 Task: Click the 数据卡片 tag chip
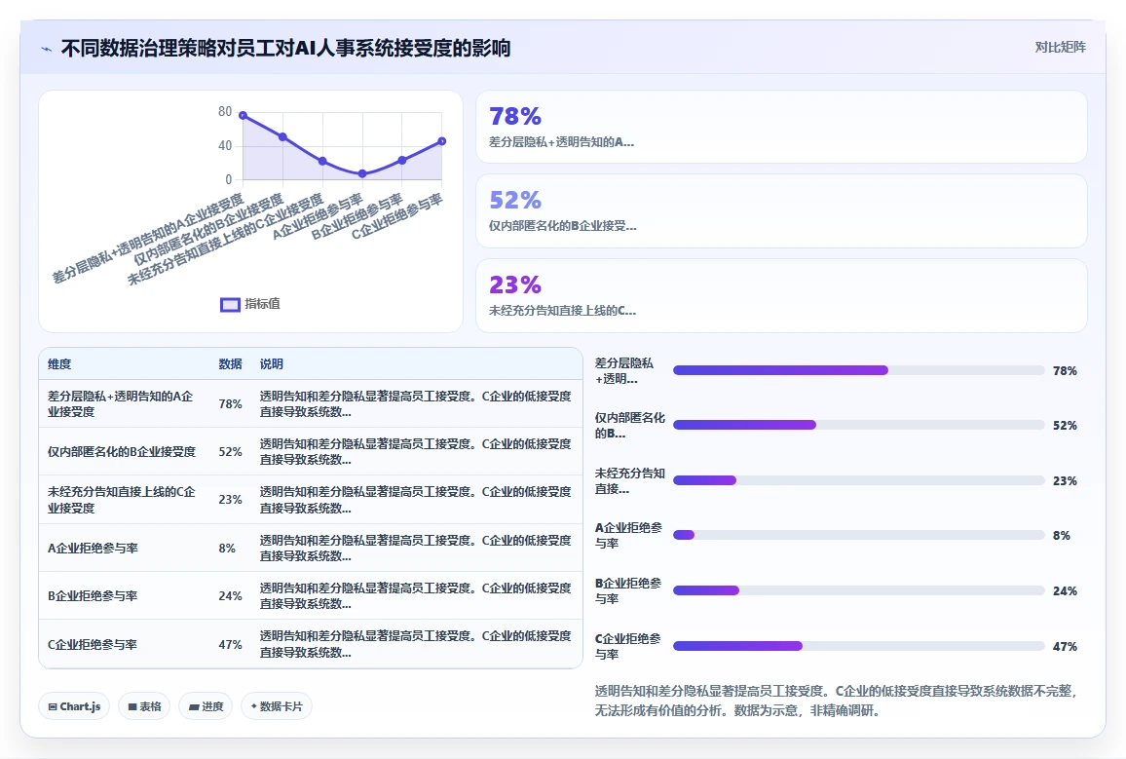(x=277, y=706)
